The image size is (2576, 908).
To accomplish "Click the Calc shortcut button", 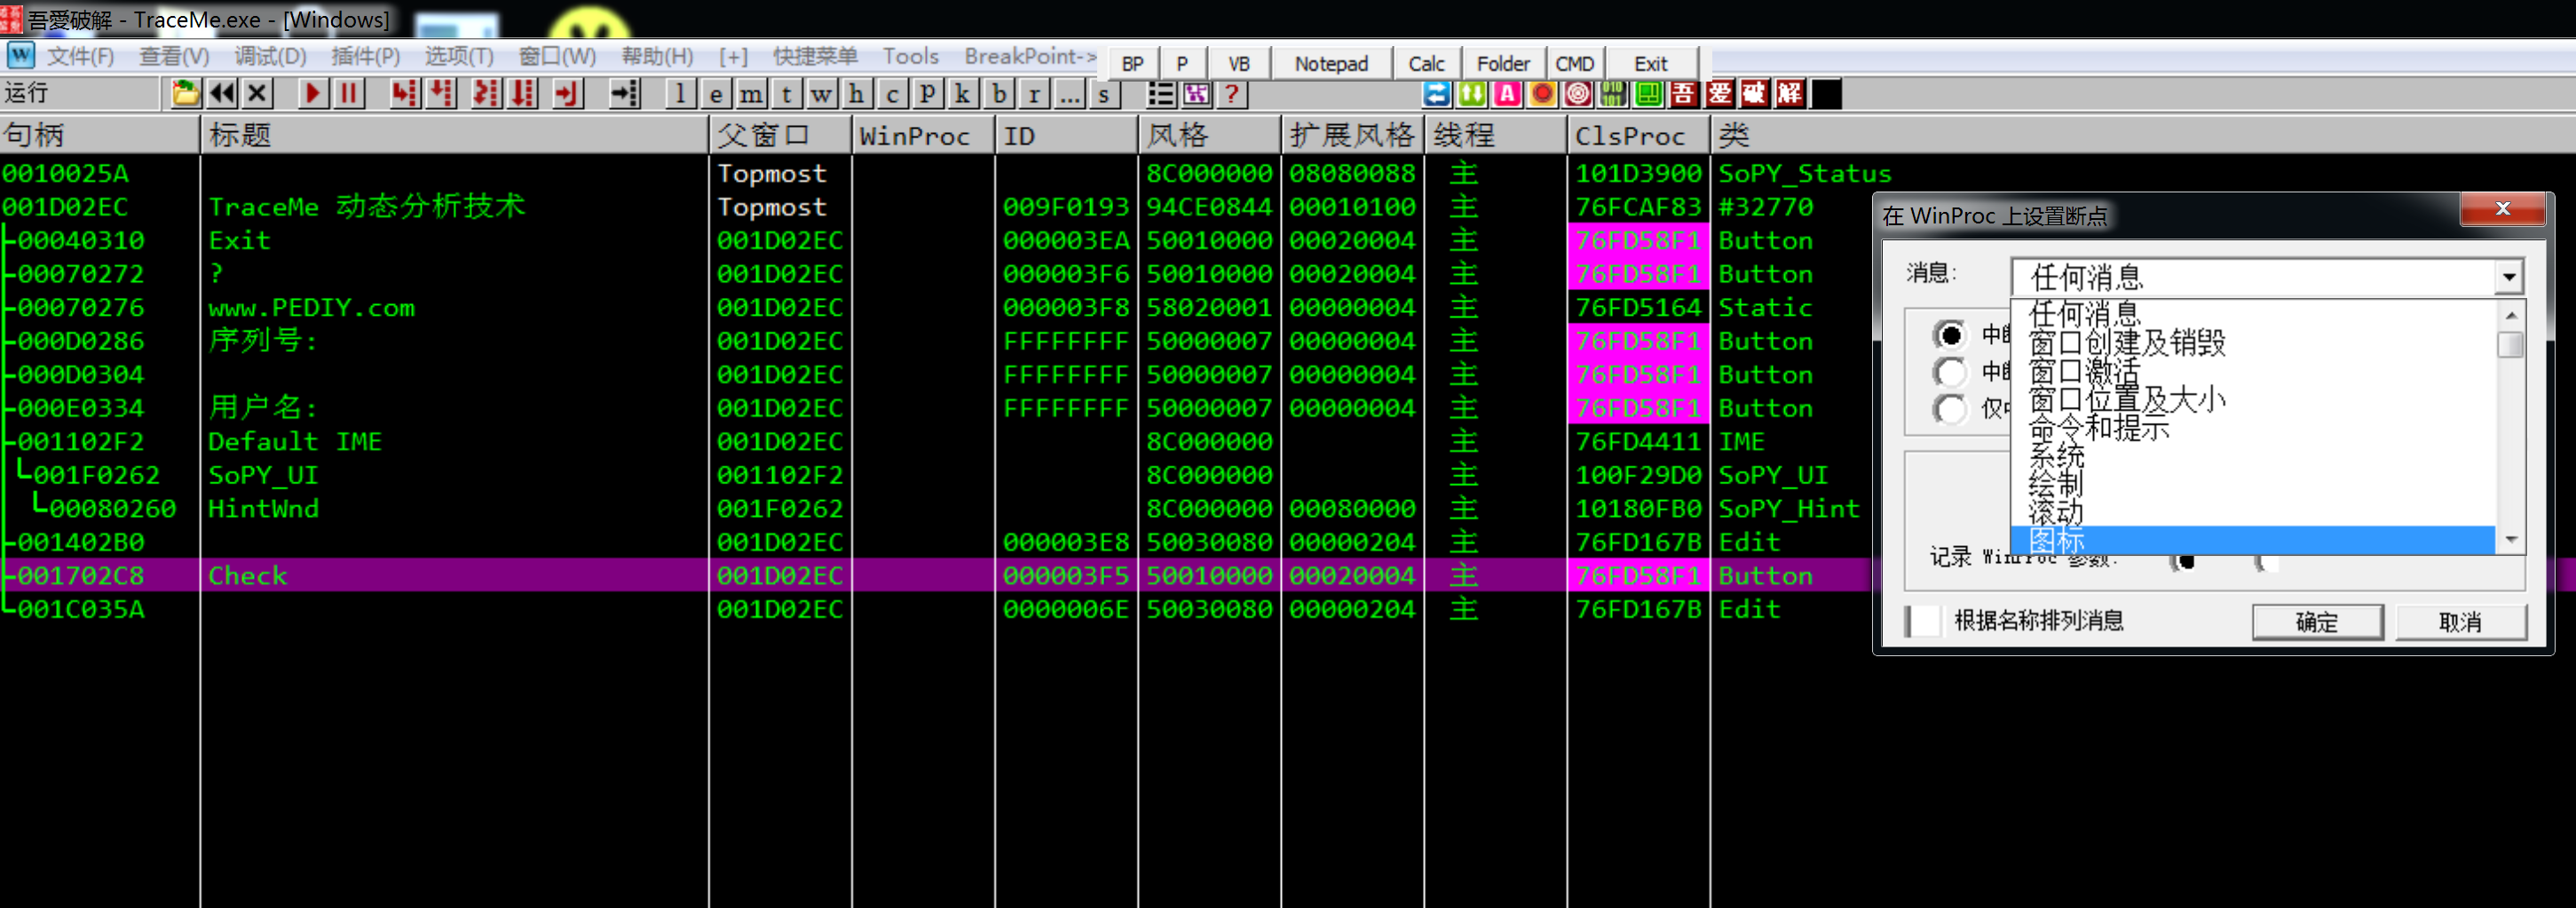I will point(1426,64).
